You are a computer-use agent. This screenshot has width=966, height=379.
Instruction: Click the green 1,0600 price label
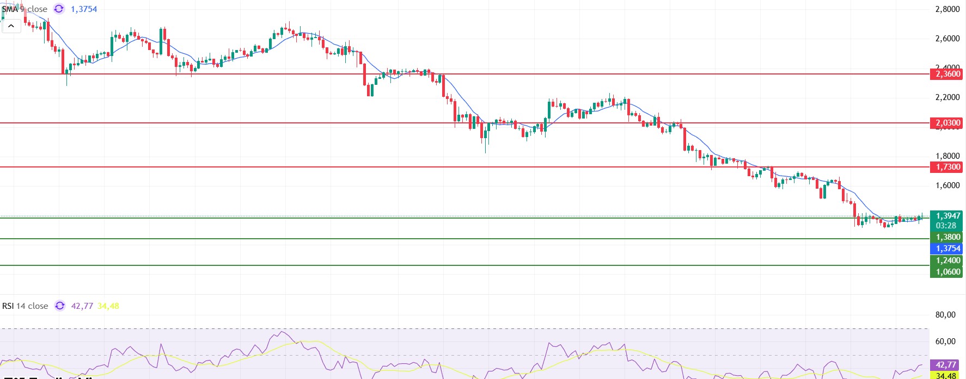[x=947, y=272]
